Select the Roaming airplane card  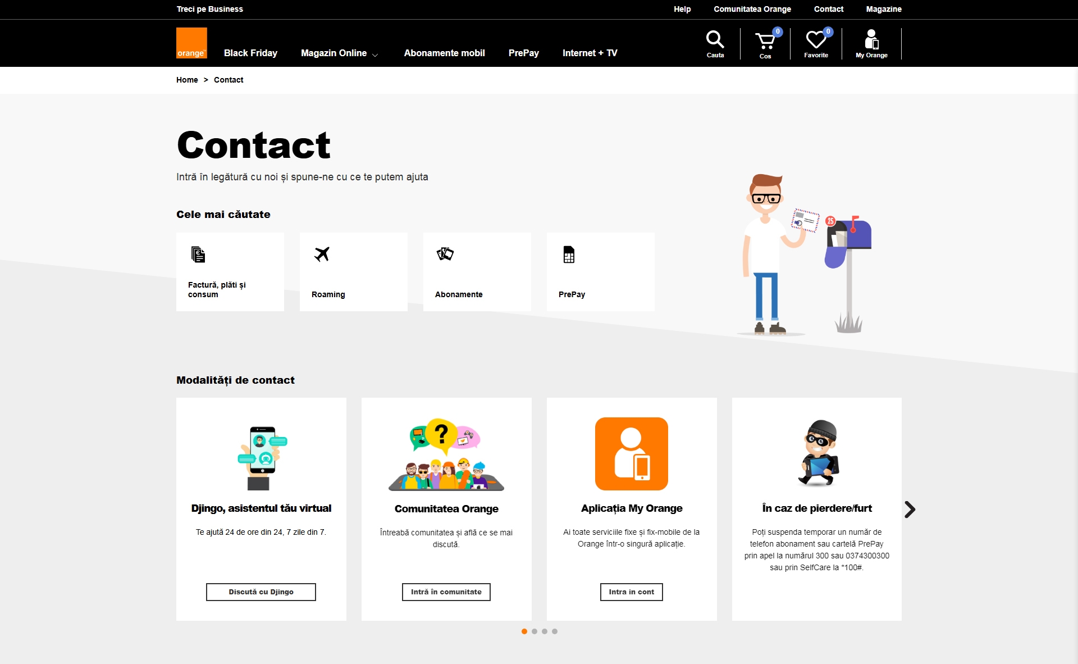click(353, 272)
